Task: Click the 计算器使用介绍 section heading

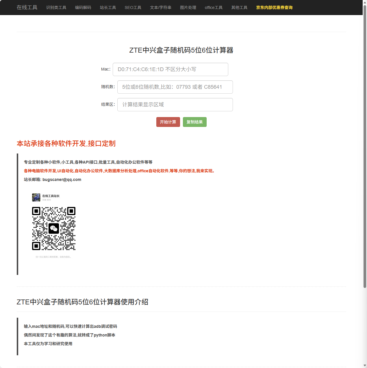Action: tap(83, 302)
